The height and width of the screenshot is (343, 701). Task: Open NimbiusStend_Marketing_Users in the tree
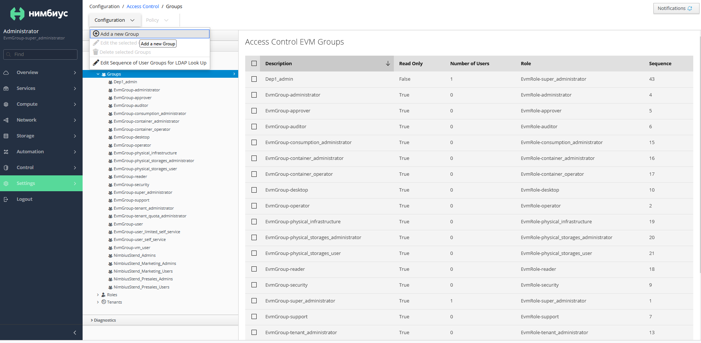[x=143, y=272]
